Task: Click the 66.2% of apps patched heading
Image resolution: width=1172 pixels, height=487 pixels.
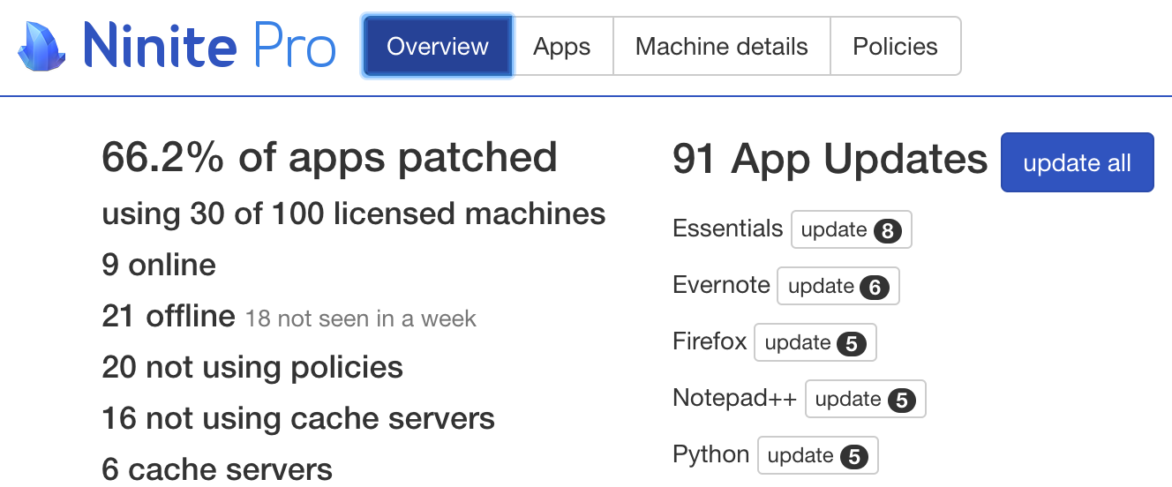Action: tap(329, 157)
